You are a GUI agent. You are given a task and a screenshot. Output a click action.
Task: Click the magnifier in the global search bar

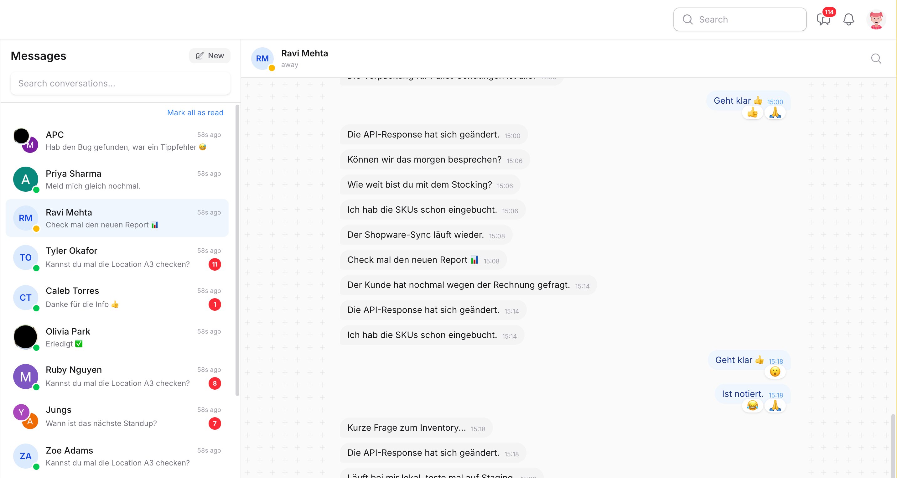[687, 19]
